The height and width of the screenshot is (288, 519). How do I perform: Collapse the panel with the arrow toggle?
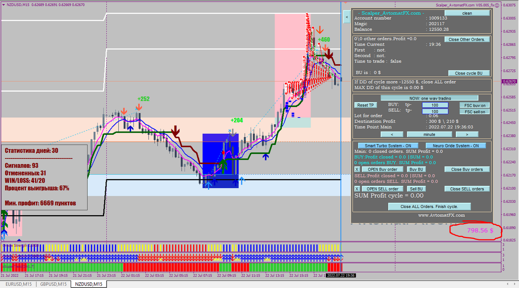pos(347,17)
